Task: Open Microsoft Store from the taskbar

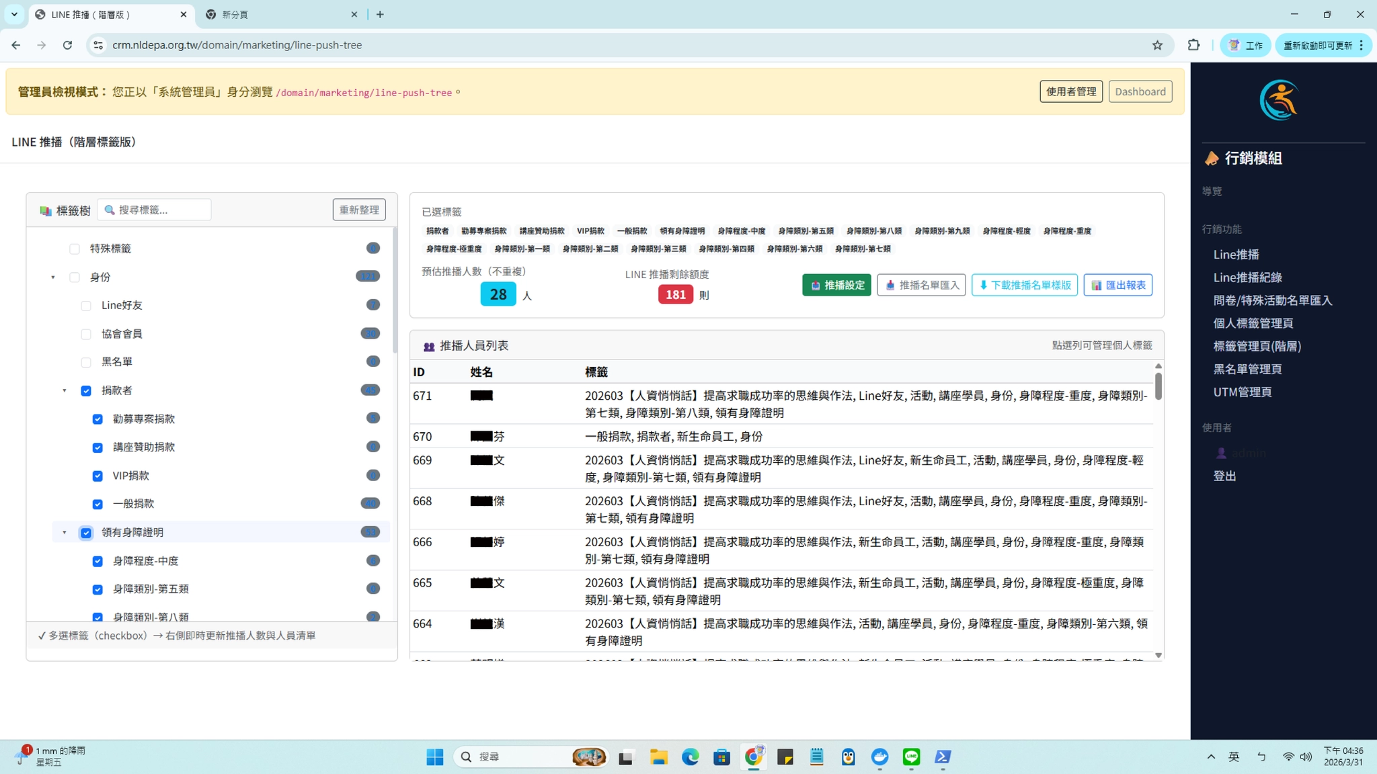Action: 721,757
